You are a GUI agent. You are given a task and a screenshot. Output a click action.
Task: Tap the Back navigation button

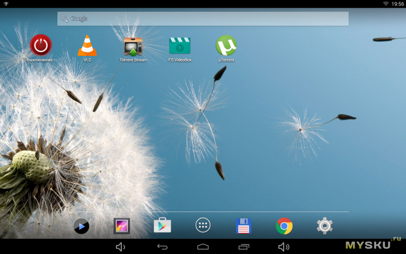(162, 247)
